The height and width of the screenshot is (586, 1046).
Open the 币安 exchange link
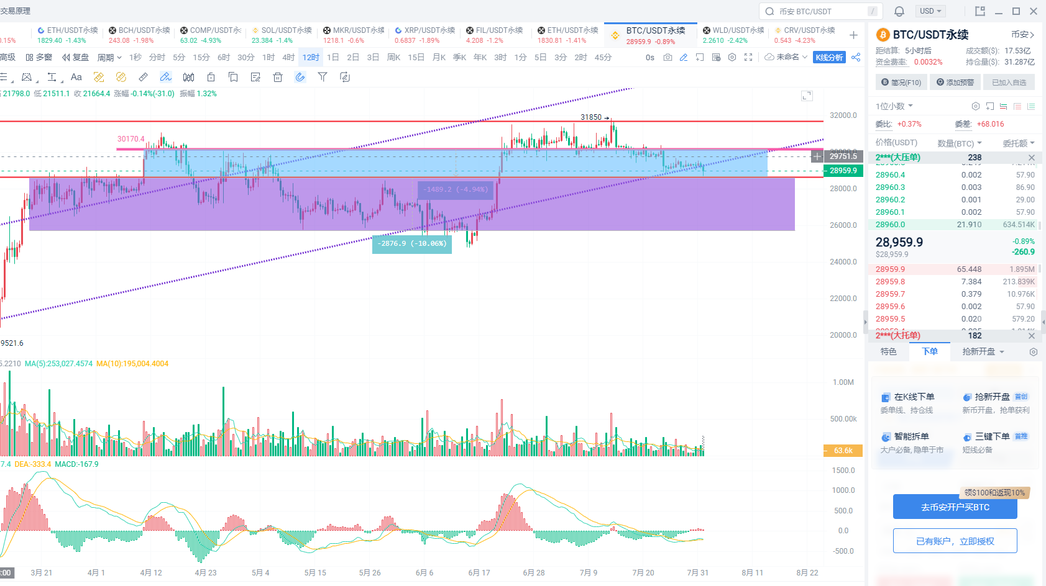1022,35
